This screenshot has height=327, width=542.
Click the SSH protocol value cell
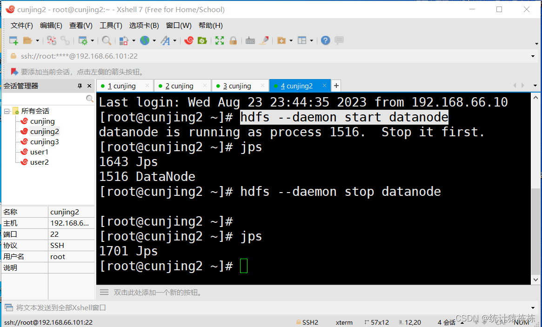[71, 246]
